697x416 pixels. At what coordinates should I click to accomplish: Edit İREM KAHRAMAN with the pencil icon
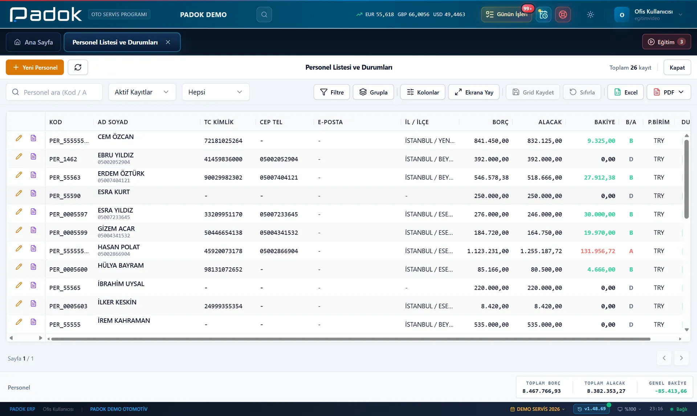[x=19, y=322]
